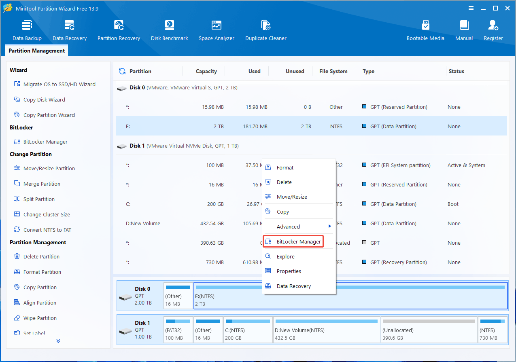Select D:New Volume(NTFS) block
Viewport: 516px width, 362px height.
click(327, 330)
